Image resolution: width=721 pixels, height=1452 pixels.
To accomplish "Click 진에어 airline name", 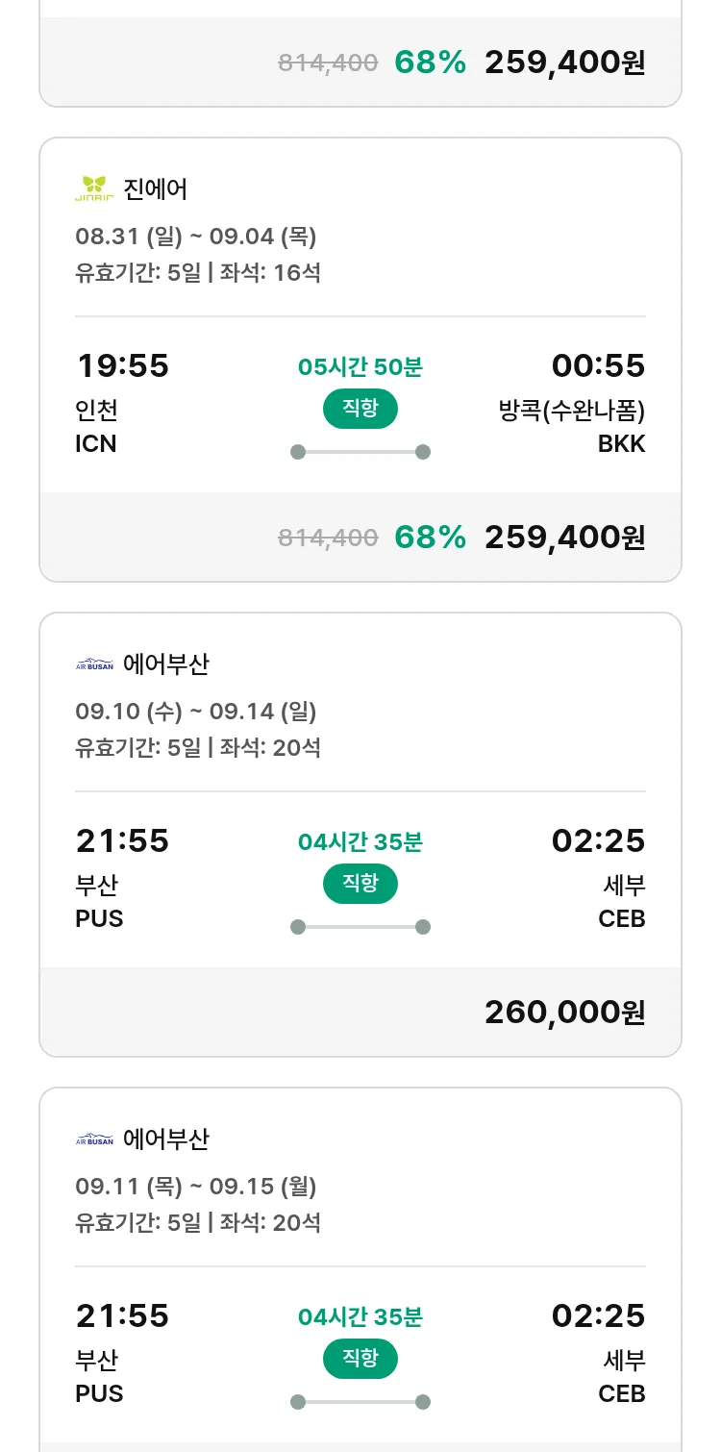I will (x=156, y=188).
